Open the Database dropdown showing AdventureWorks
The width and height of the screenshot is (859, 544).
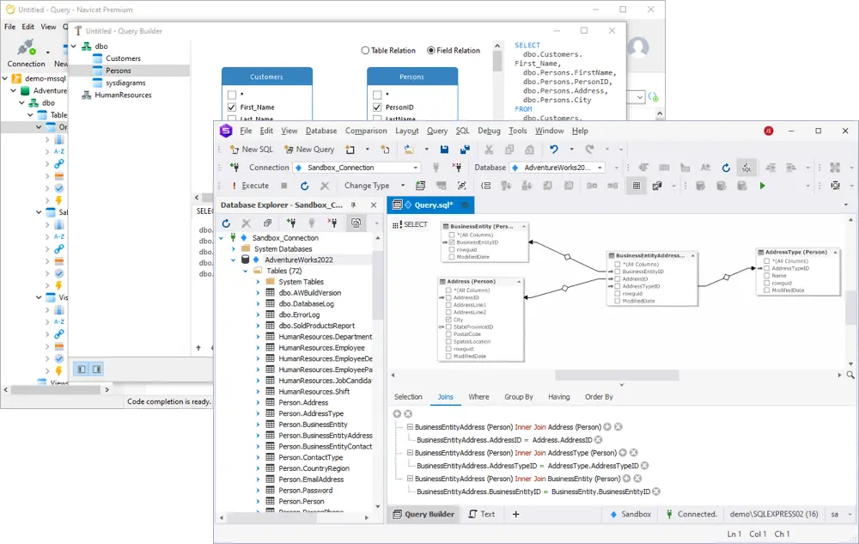tap(600, 168)
